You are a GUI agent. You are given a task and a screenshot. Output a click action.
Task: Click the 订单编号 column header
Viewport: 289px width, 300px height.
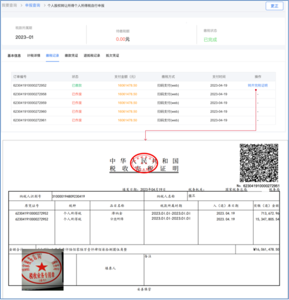(20, 76)
